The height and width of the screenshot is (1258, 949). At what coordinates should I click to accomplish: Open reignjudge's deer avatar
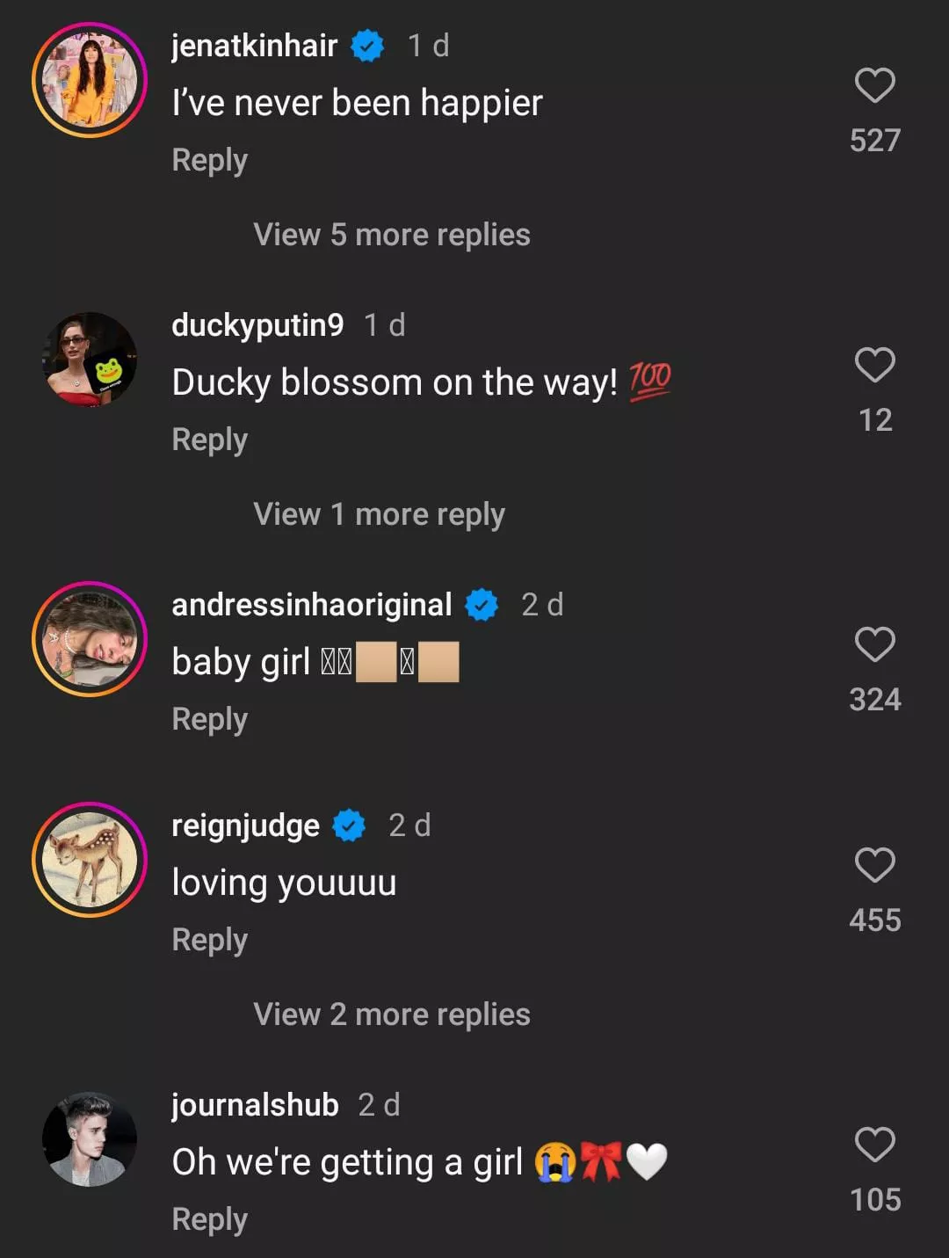click(90, 860)
